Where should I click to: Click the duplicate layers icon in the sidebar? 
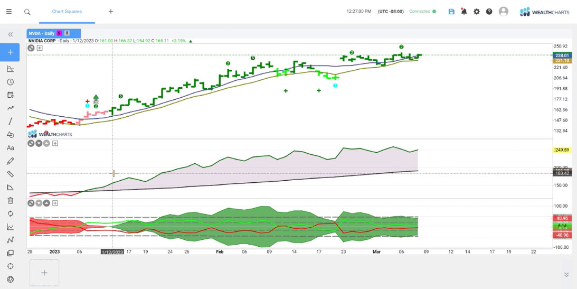[x=11, y=253]
